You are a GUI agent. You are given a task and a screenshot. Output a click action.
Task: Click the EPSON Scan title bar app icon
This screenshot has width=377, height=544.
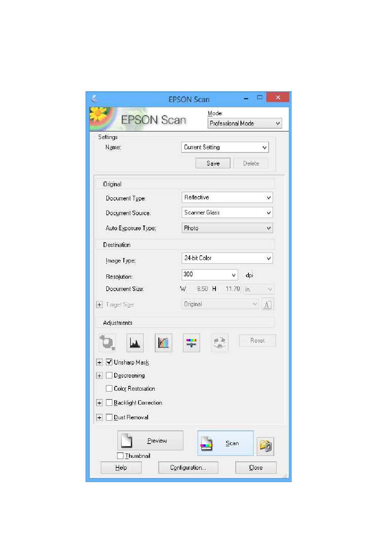point(94,98)
